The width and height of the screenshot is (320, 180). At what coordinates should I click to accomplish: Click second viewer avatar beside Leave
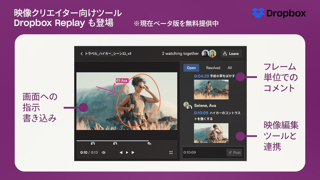pyautogui.click(x=213, y=54)
